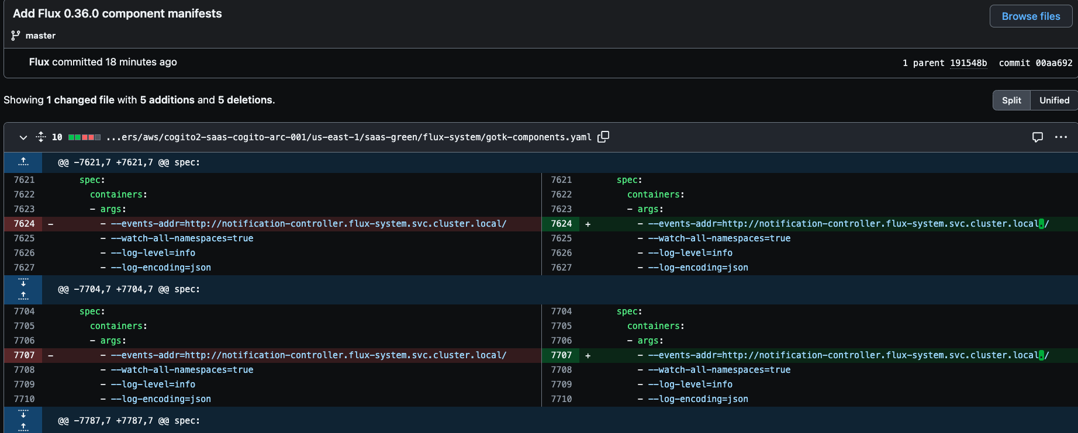Click the added events-addr line at 7624
The height and width of the screenshot is (433, 1078).
[x=843, y=224]
